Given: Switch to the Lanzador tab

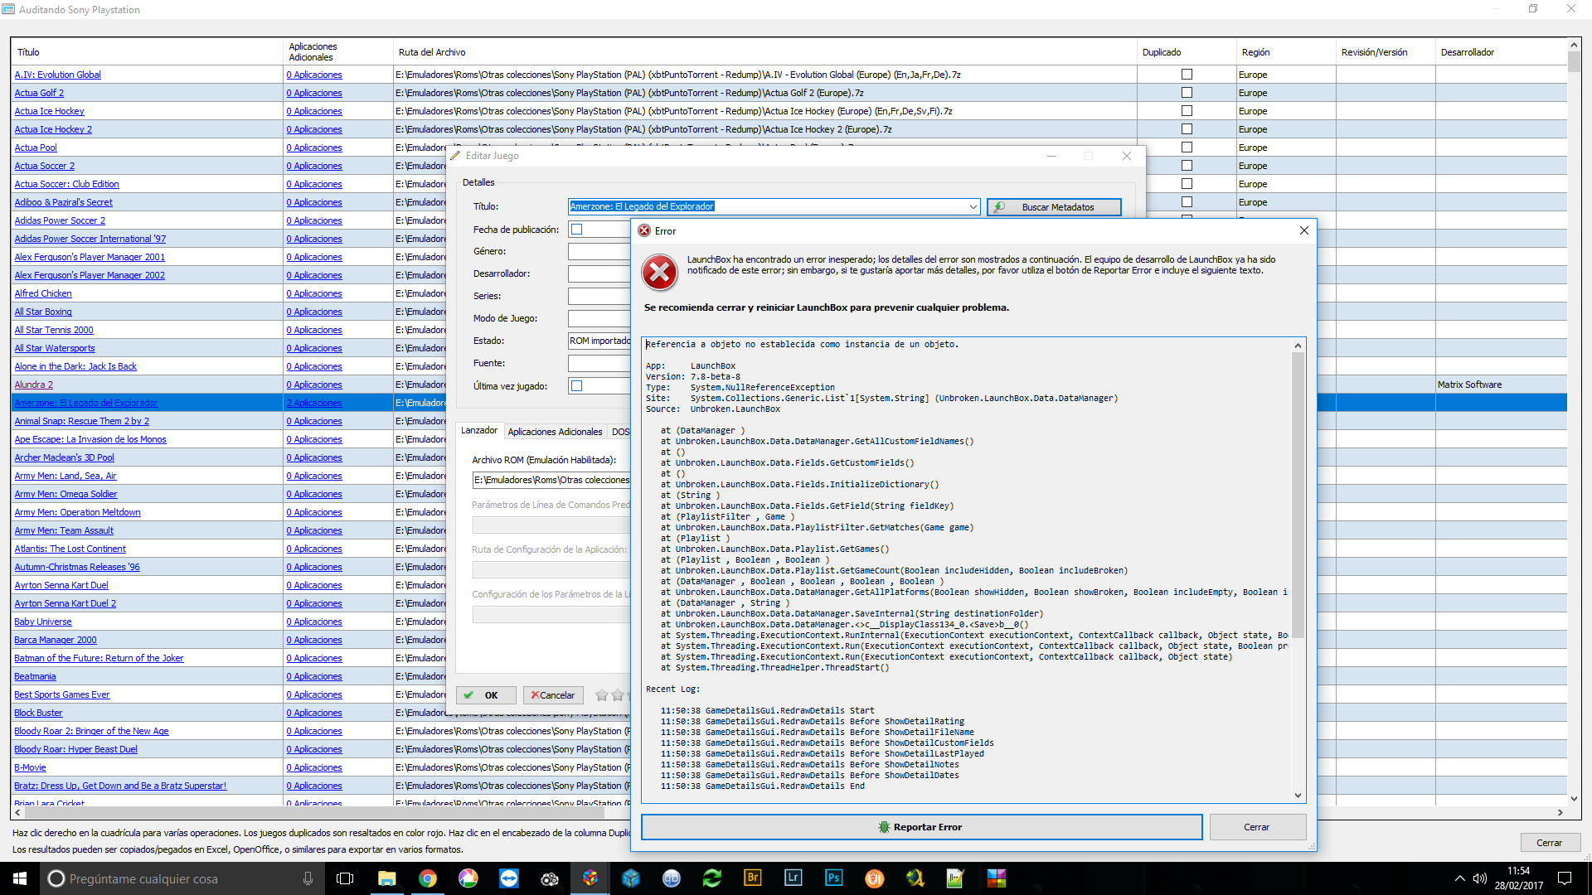Looking at the screenshot, I should (479, 431).
